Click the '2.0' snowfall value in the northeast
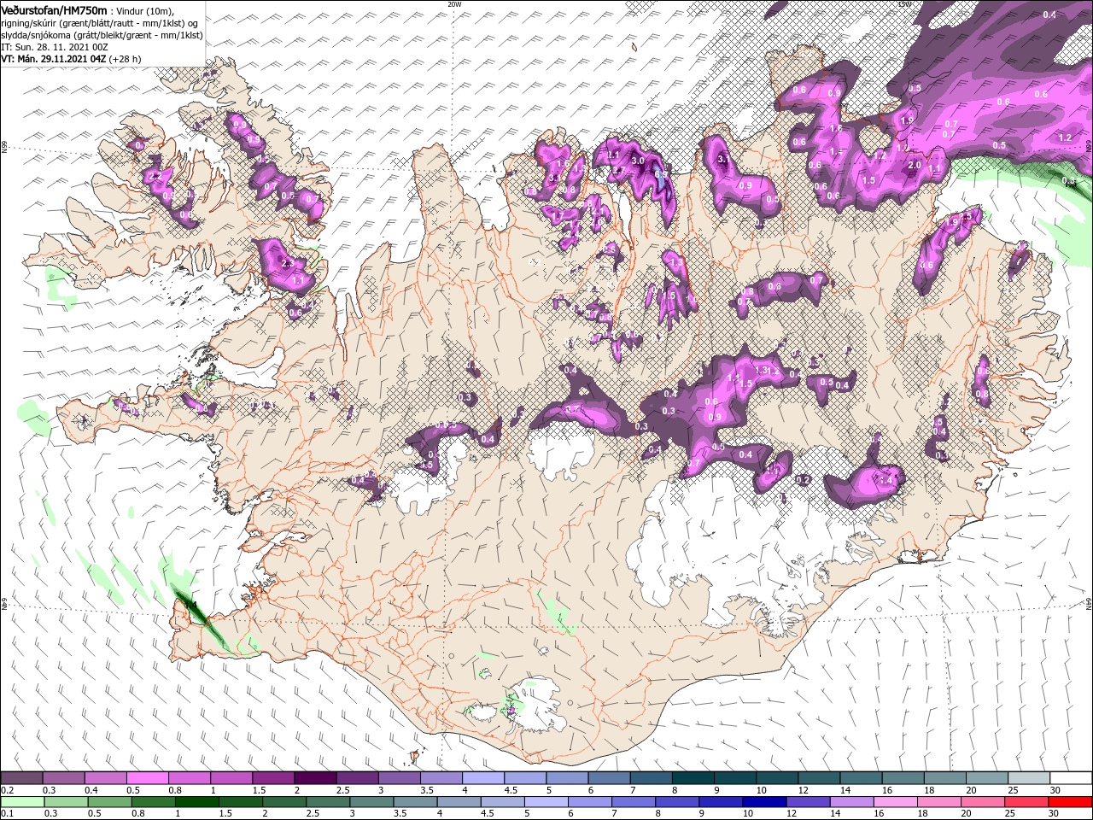 click(x=914, y=165)
